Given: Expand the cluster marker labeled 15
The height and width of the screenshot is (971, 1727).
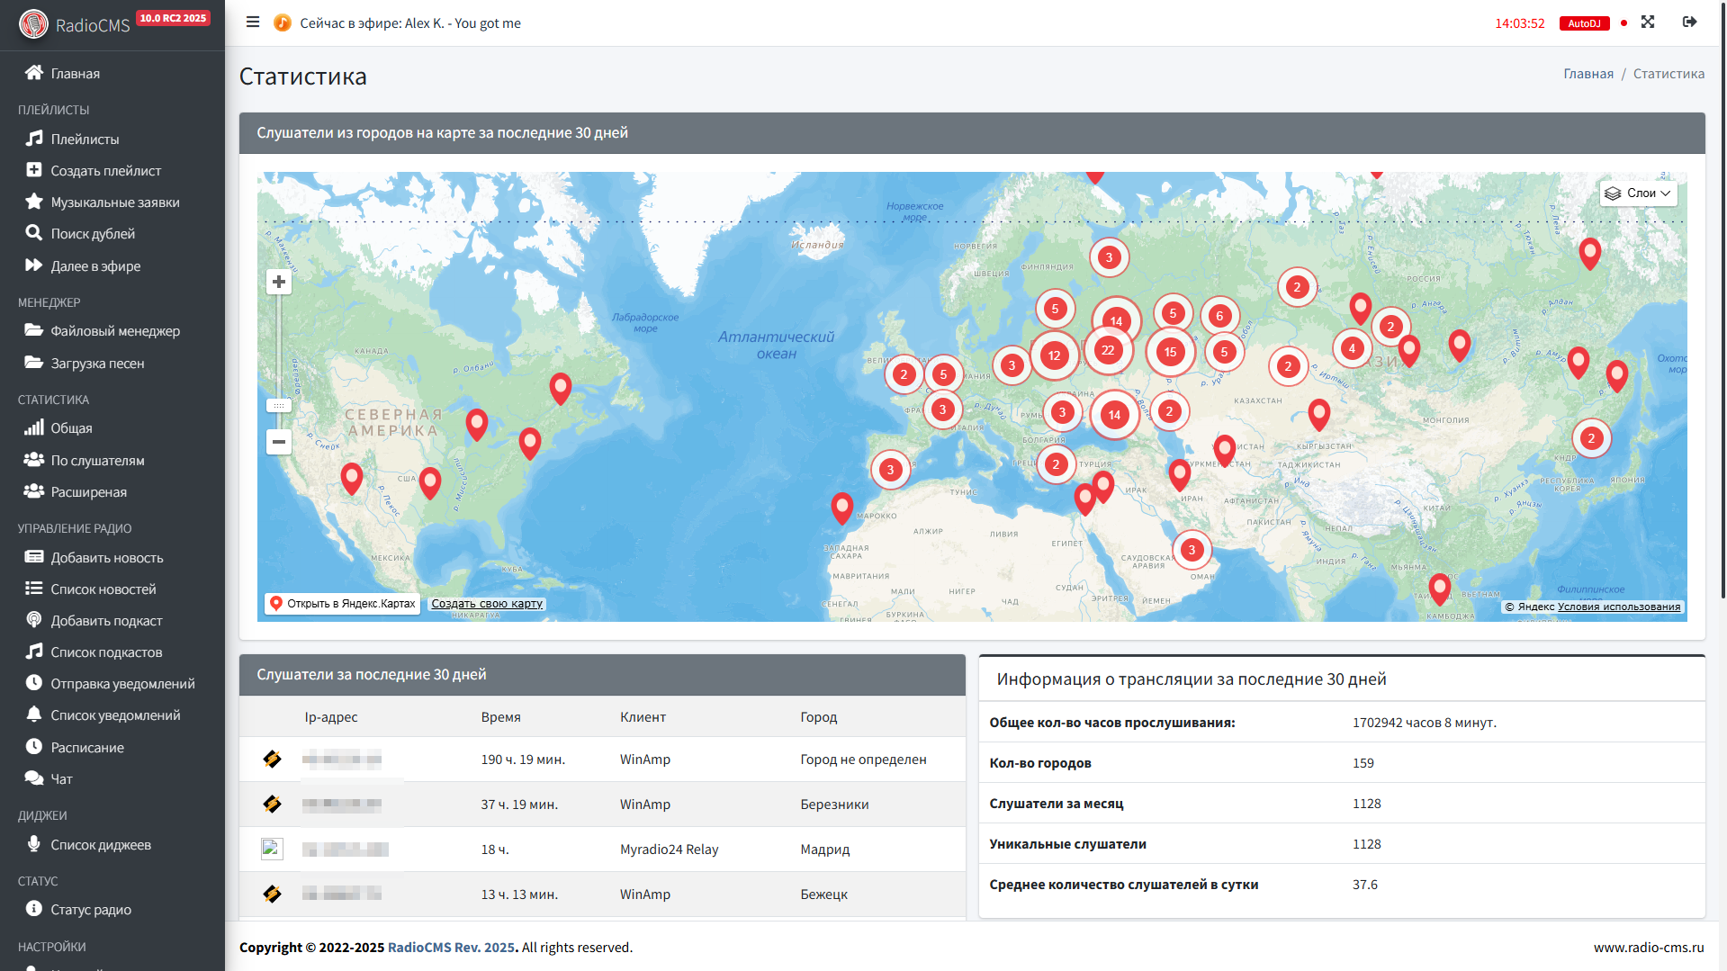Looking at the screenshot, I should (x=1170, y=352).
